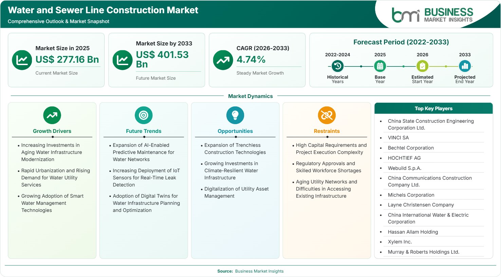
Task: Select HOCHTIEF AG in key players
Action: [404, 158]
